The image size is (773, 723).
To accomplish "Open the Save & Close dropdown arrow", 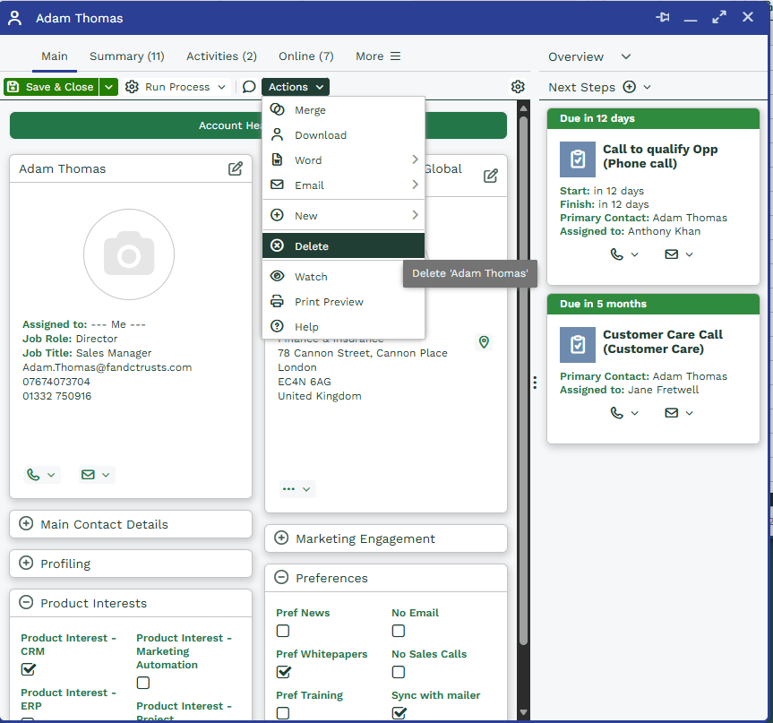I will point(108,87).
